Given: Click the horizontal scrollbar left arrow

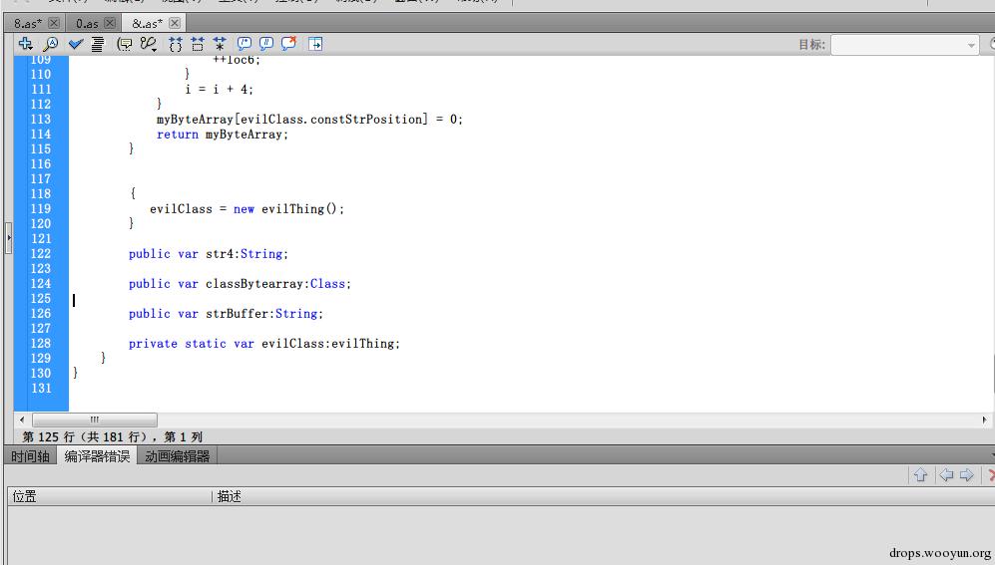Looking at the screenshot, I should coord(22,420).
